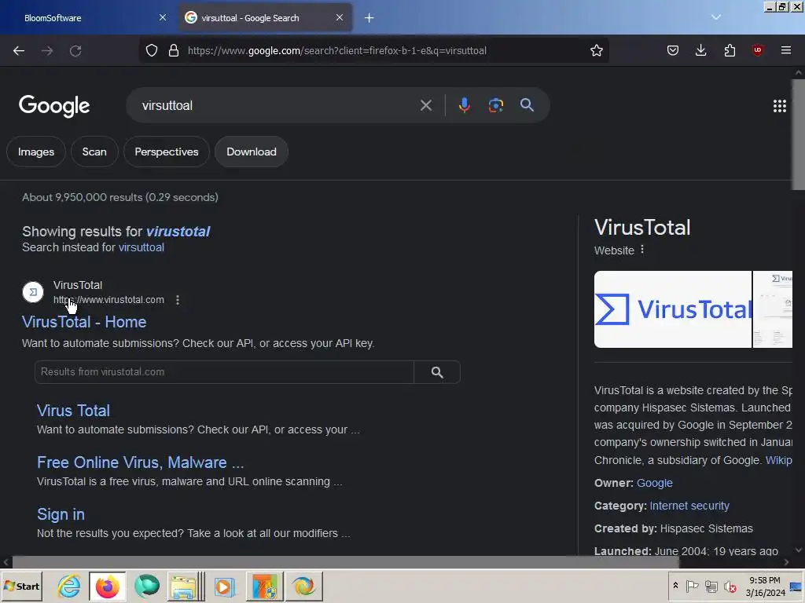This screenshot has width=805, height=603.
Task: Select the Scan filter chip
Action: [x=94, y=152]
